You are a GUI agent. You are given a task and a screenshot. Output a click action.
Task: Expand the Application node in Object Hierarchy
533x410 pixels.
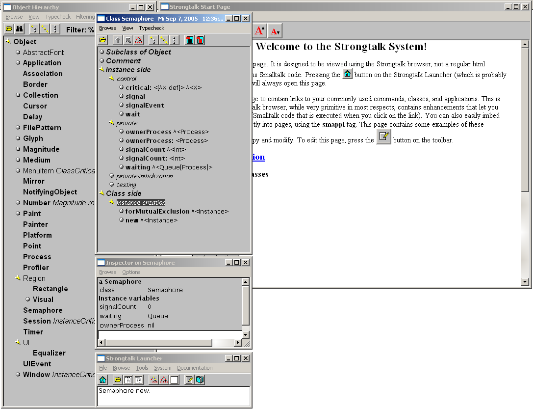tap(18, 63)
